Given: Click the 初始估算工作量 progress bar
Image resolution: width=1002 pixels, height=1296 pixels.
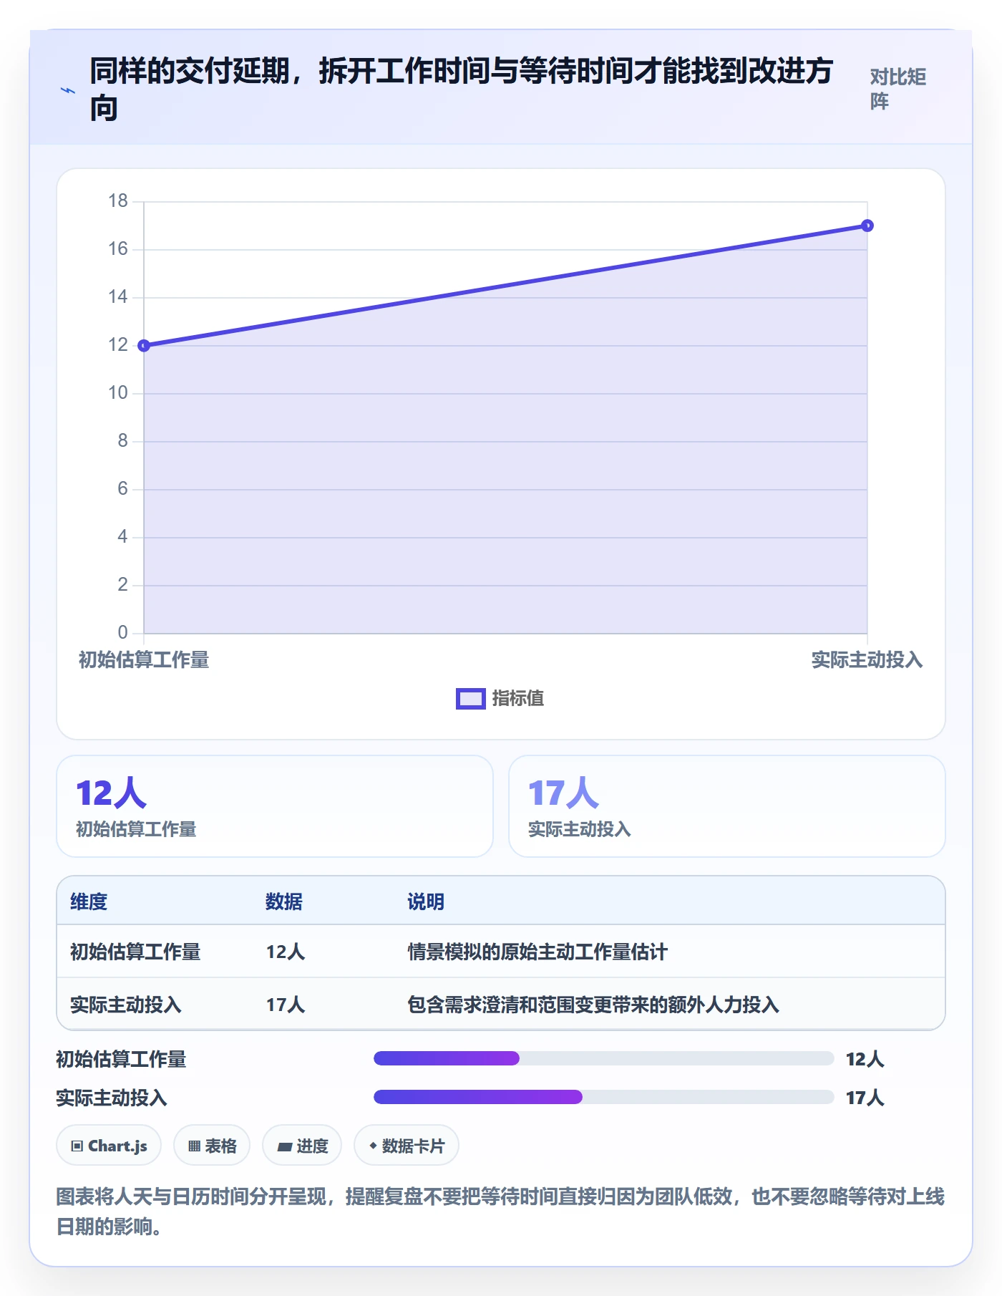Looking at the screenshot, I should pyautogui.click(x=603, y=1058).
